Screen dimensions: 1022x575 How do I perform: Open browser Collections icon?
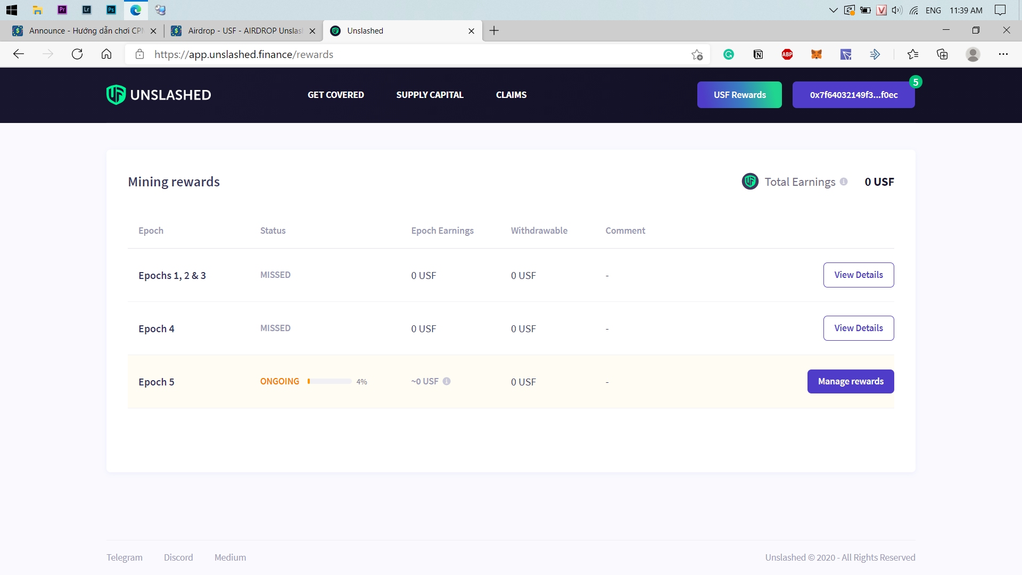click(x=942, y=54)
